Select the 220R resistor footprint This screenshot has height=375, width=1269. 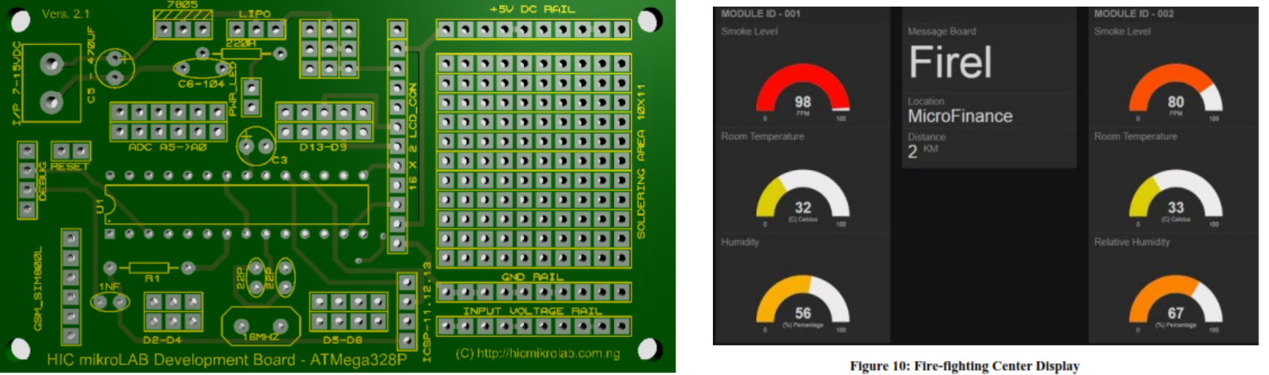[x=240, y=53]
